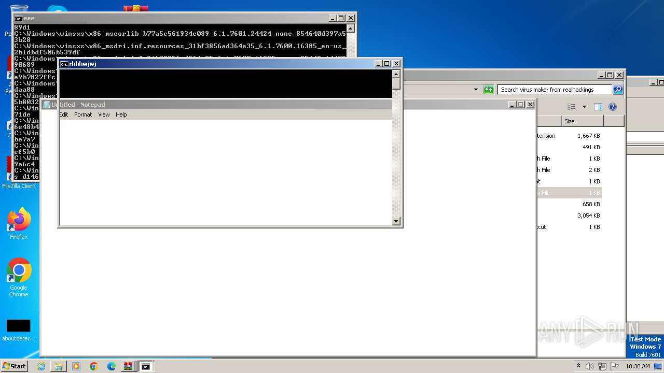
Task: Open Microsoft Edge from the taskbar
Action: (112, 366)
